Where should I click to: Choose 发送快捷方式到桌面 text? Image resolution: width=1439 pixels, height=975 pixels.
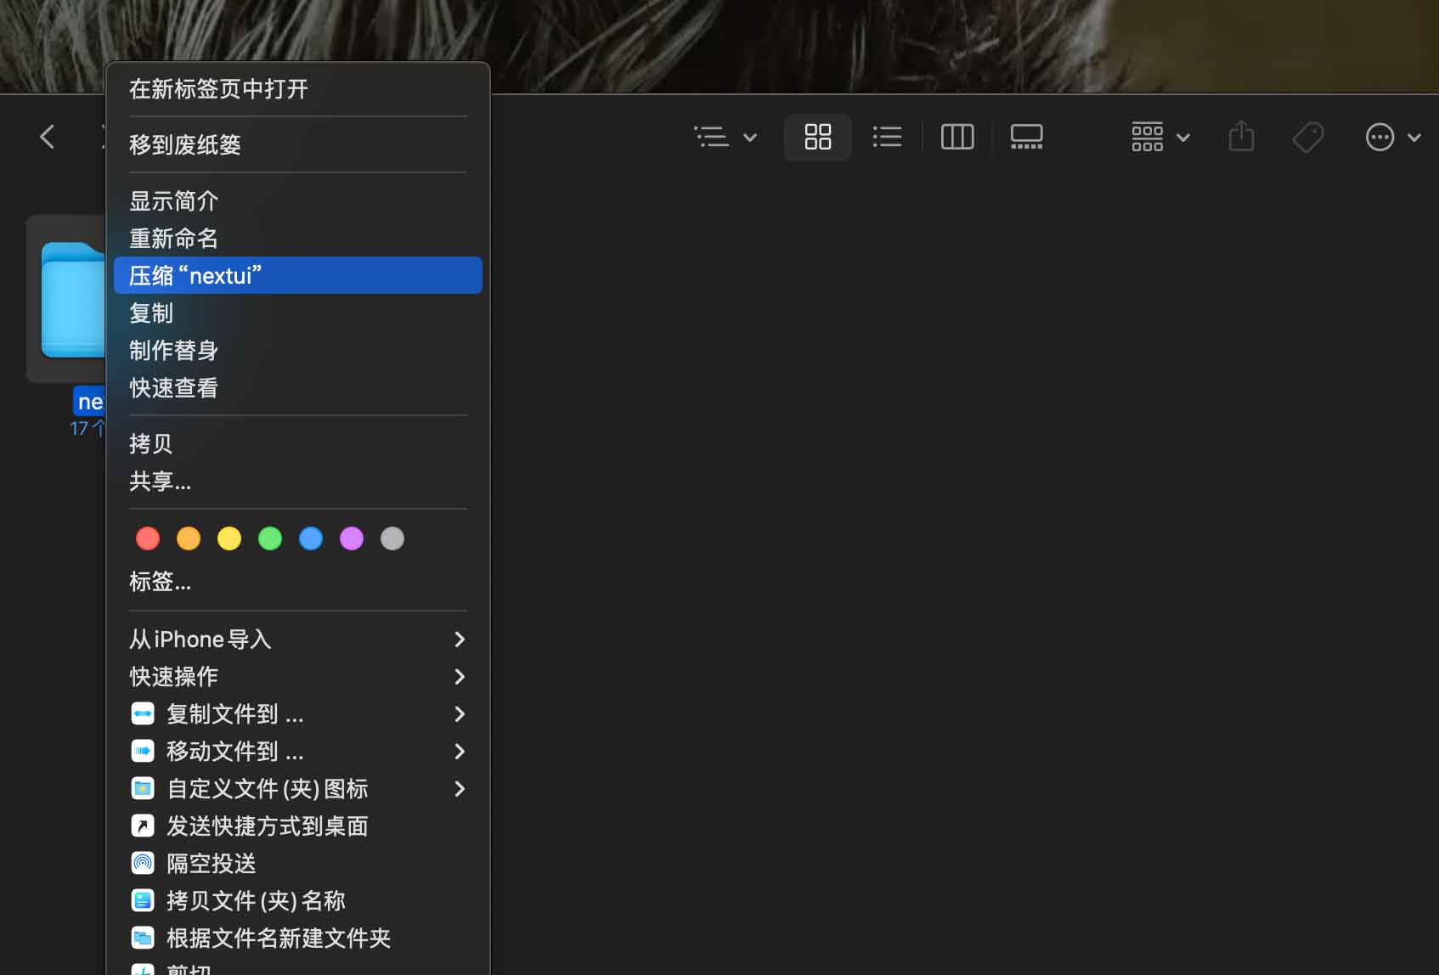(x=268, y=826)
